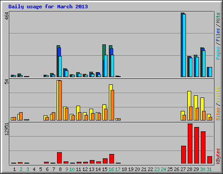
Task: Click day 27 on the x-axis
Action: click(x=183, y=169)
